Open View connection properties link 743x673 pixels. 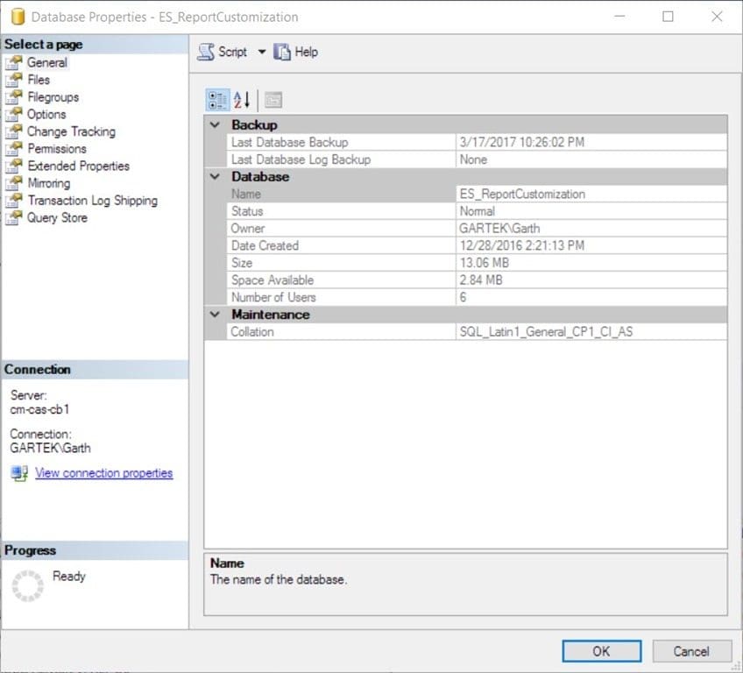coord(103,473)
